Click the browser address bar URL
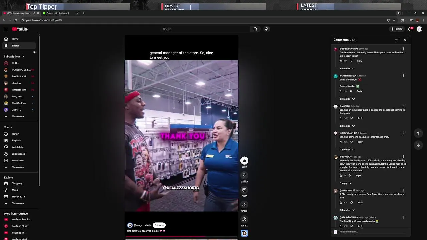 (44, 20)
